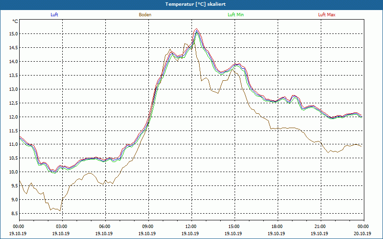Click the '11,0' y-axis value
Screen dimensions: 383x239
coord(14,144)
